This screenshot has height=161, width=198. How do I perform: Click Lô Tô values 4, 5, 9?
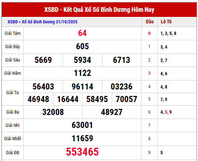tap(166, 112)
